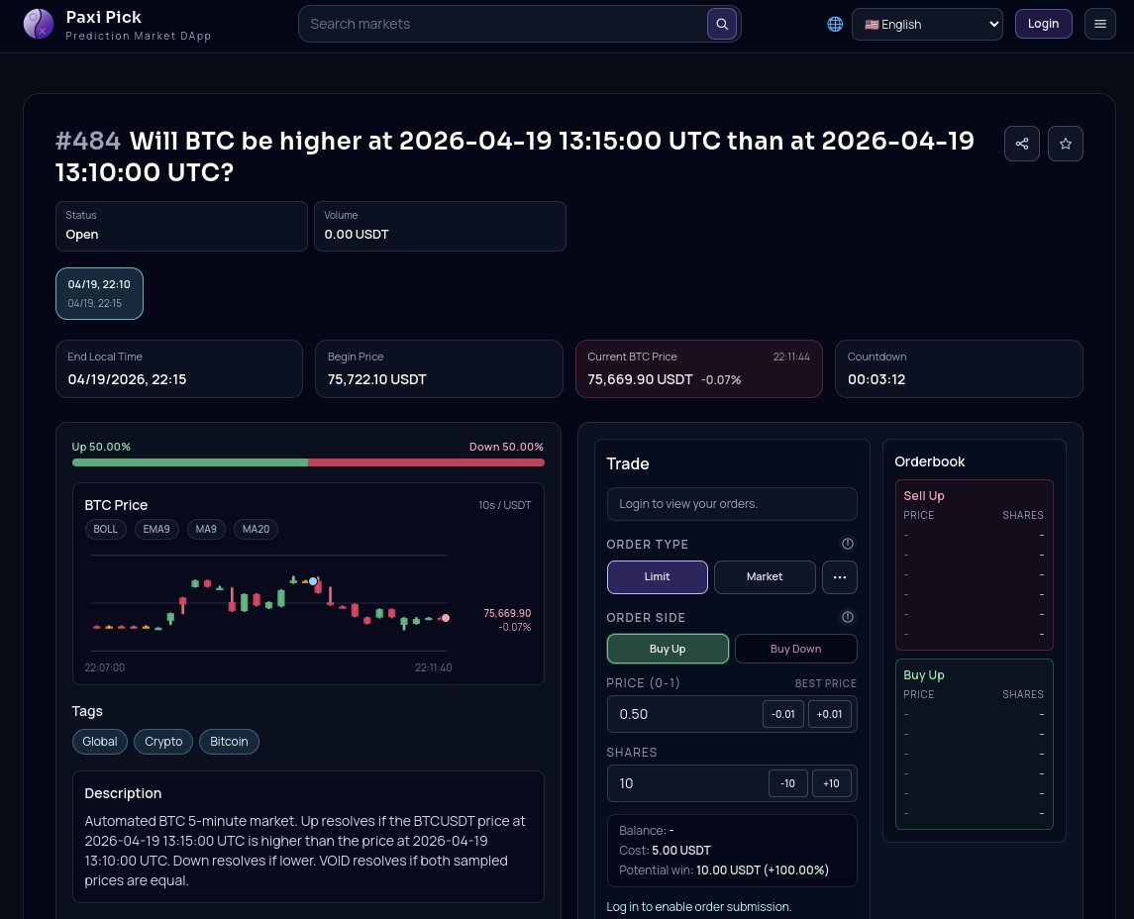Click the market number #484
Viewport: 1134px width, 919px height.
pyautogui.click(x=88, y=141)
